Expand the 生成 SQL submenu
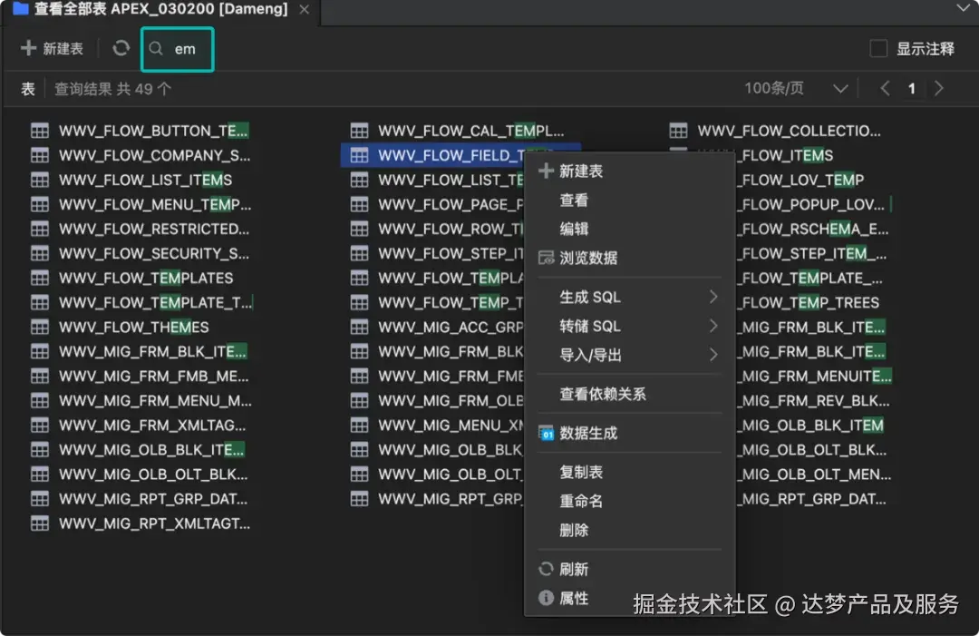Image resolution: width=979 pixels, height=636 pixels. point(713,297)
